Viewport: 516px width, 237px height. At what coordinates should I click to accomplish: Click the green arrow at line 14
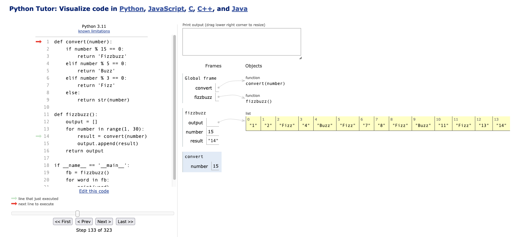point(39,136)
